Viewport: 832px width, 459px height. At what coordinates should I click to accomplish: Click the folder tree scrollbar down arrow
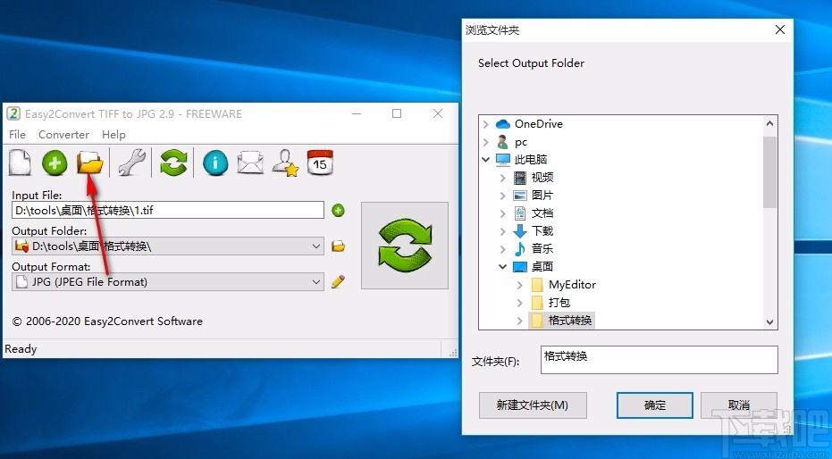(x=770, y=321)
